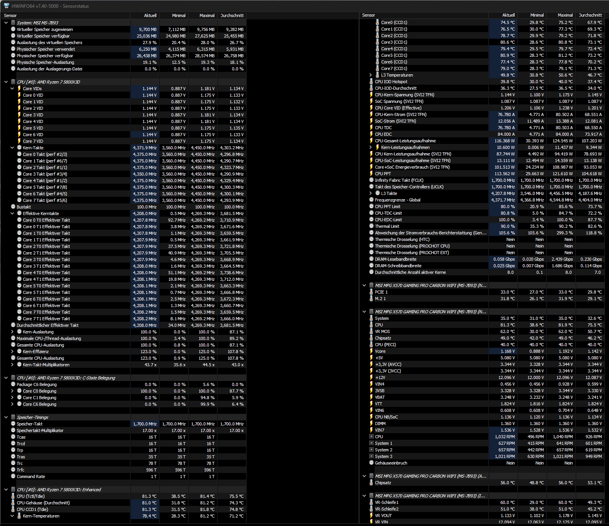This screenshot has width=609, height=526.
Task: Click the left Maximal column header
Action: click(203, 15)
